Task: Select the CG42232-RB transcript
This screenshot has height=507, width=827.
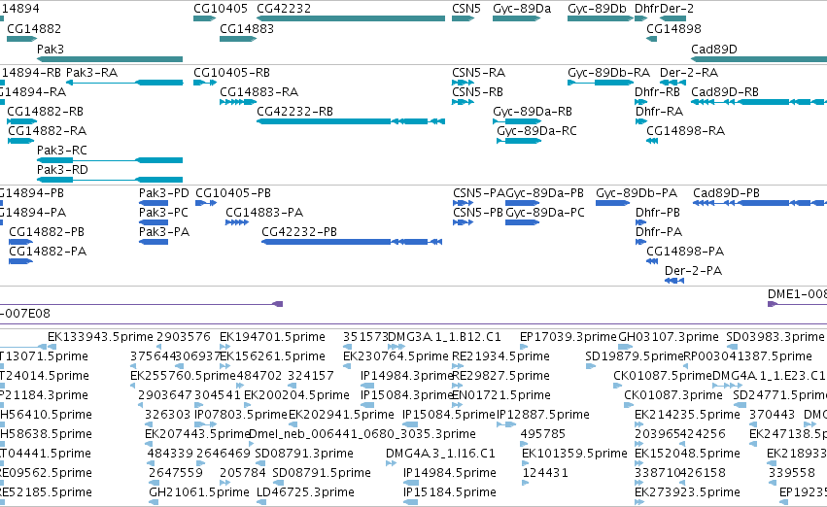Action: (x=351, y=121)
